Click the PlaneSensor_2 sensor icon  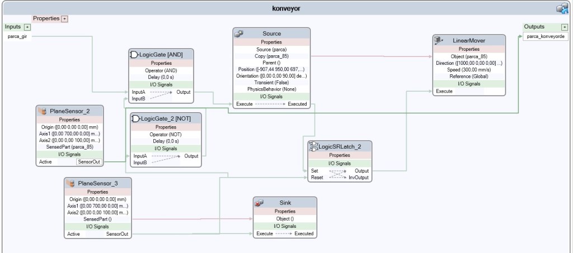(x=42, y=112)
